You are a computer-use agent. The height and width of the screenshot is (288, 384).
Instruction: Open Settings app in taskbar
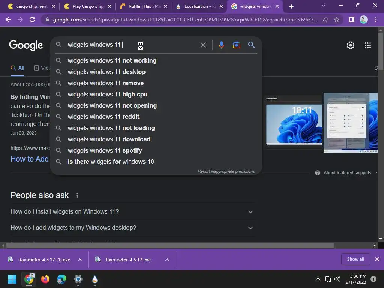pyautogui.click(x=78, y=279)
